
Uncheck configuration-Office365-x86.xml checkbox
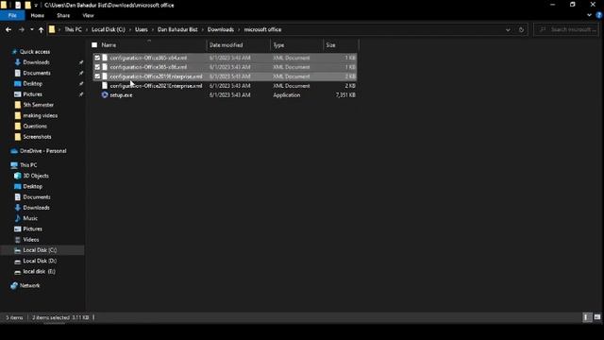97,67
